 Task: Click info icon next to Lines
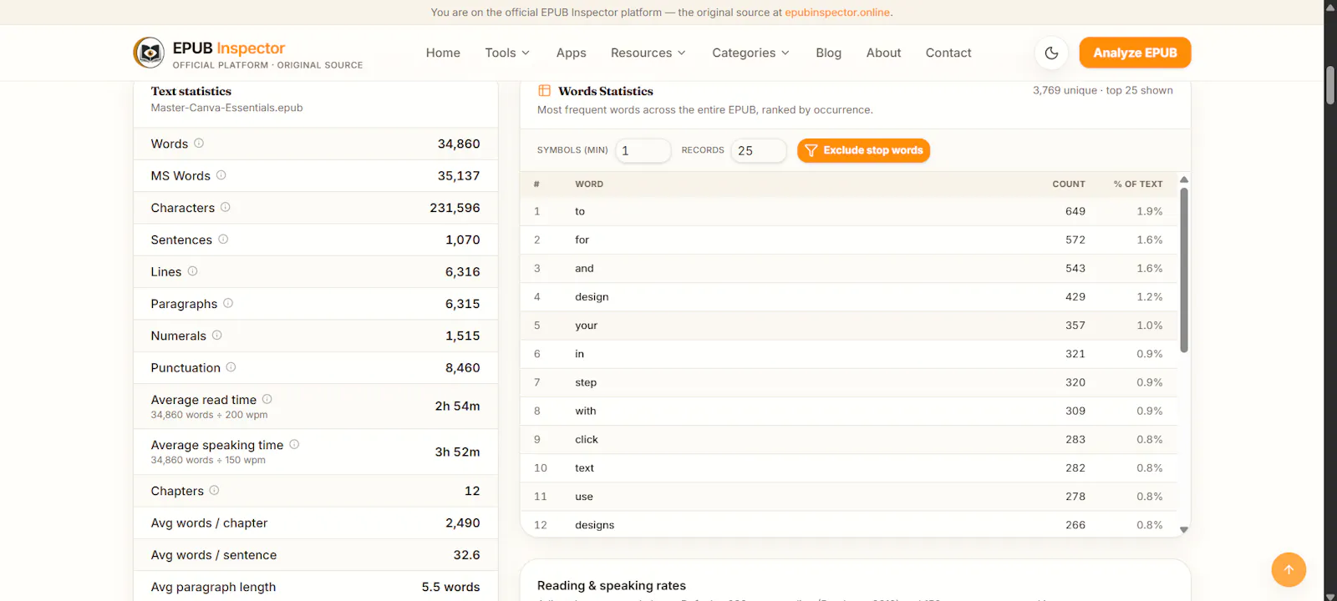pyautogui.click(x=193, y=271)
